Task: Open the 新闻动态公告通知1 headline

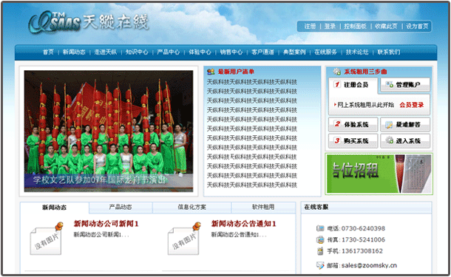Action: [244, 224]
